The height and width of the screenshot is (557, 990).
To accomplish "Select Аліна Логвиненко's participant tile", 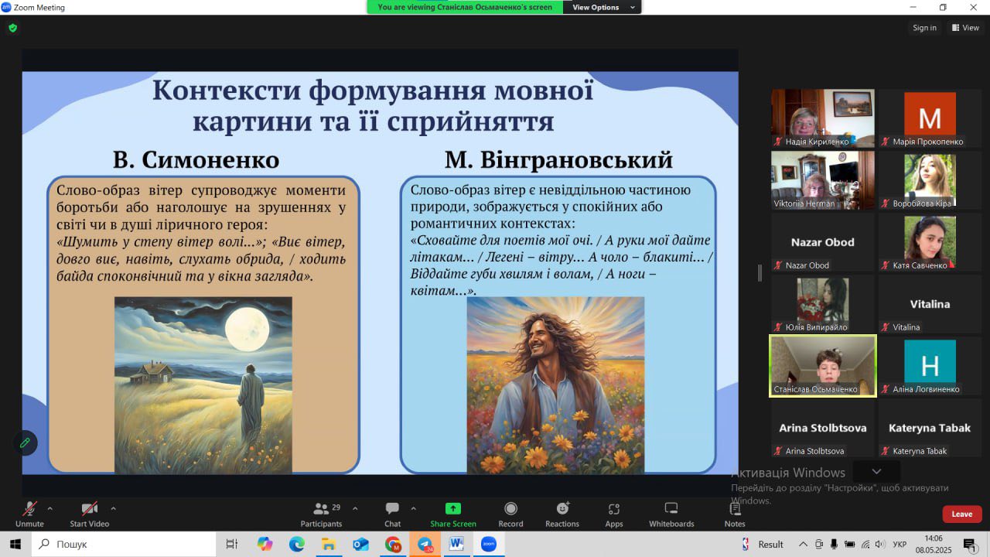I will (930, 366).
